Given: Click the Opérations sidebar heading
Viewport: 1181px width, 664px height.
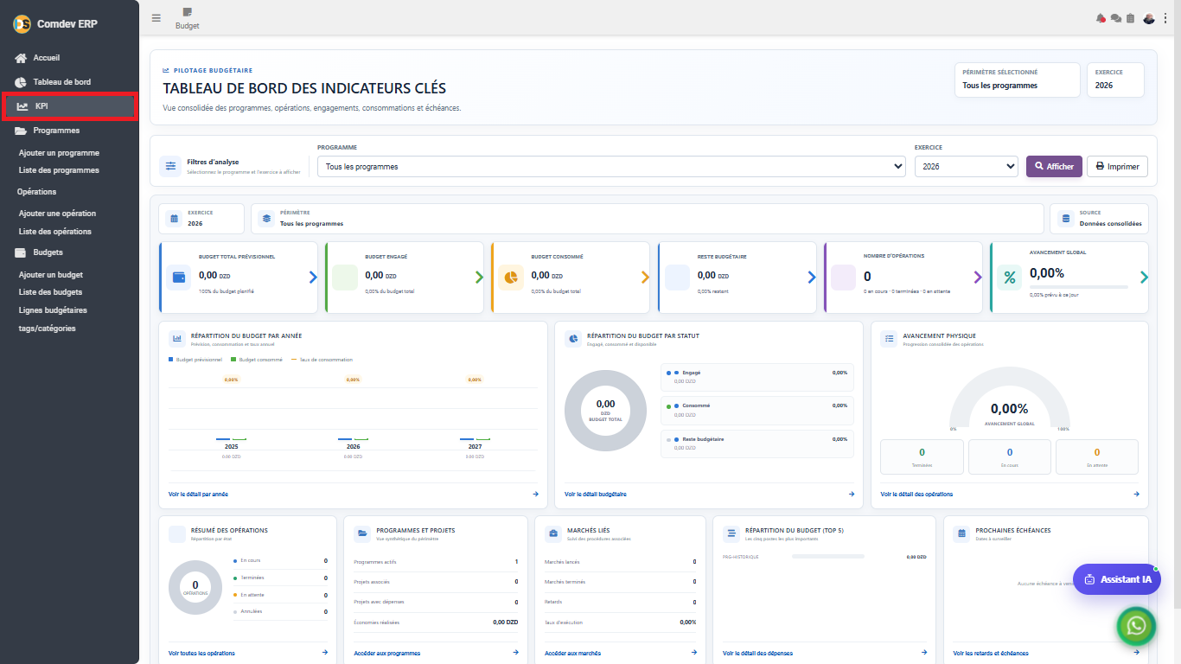Looking at the screenshot, I should point(36,192).
